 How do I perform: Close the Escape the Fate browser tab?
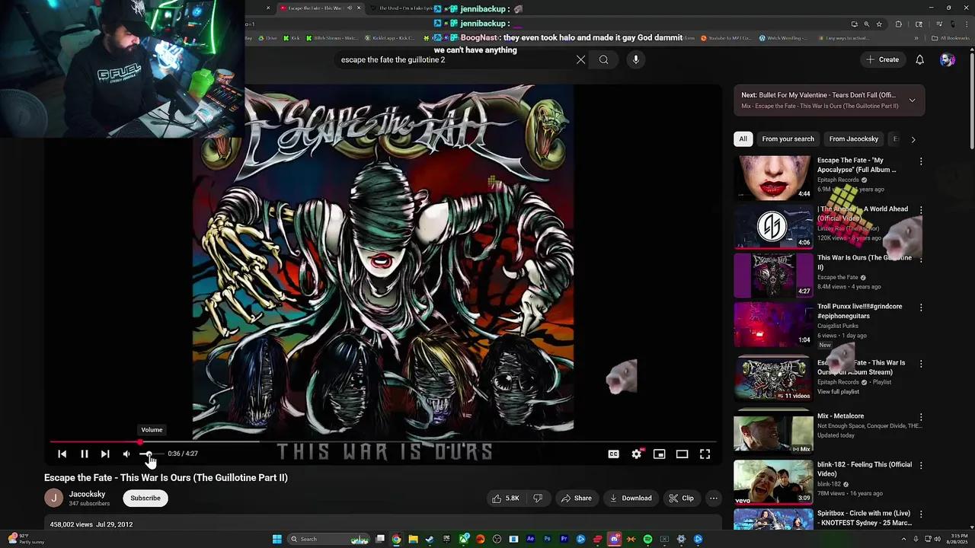coord(359,8)
